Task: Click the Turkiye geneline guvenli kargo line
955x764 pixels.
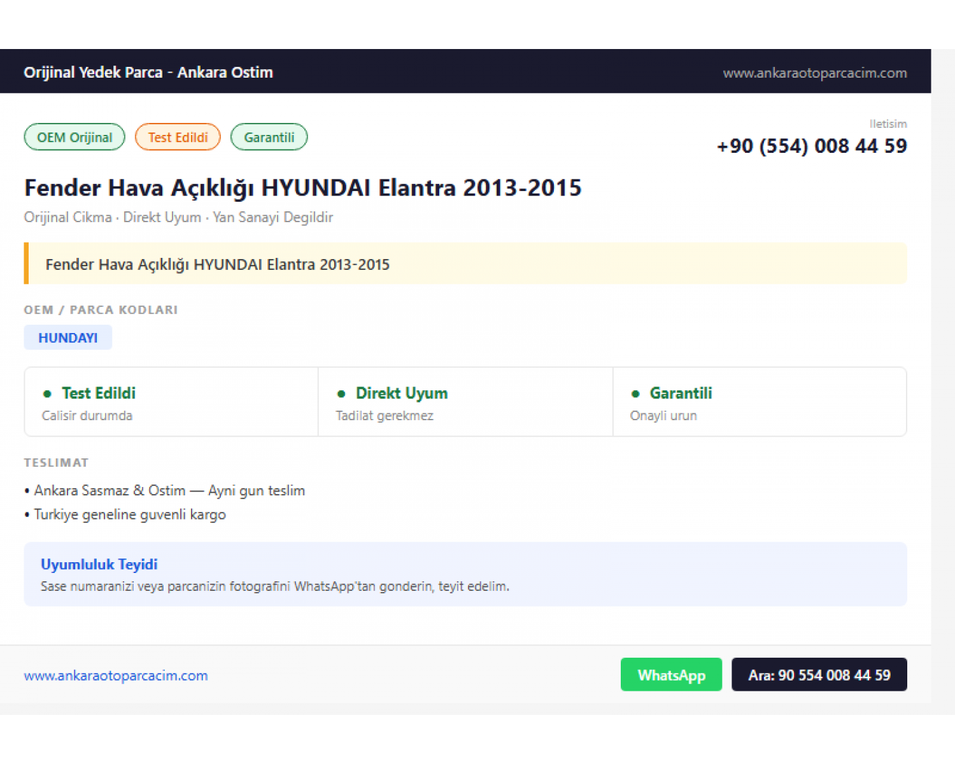Action: (125, 514)
